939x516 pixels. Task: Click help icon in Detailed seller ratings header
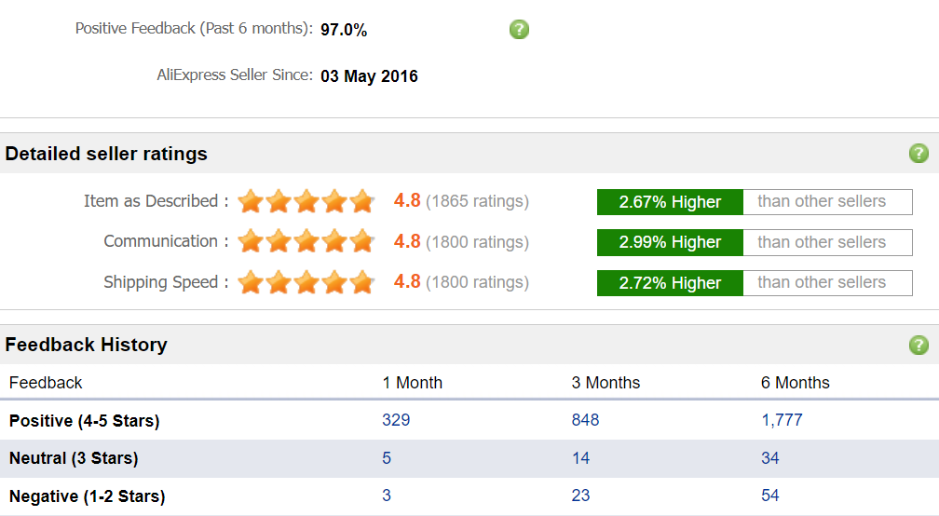click(x=919, y=154)
